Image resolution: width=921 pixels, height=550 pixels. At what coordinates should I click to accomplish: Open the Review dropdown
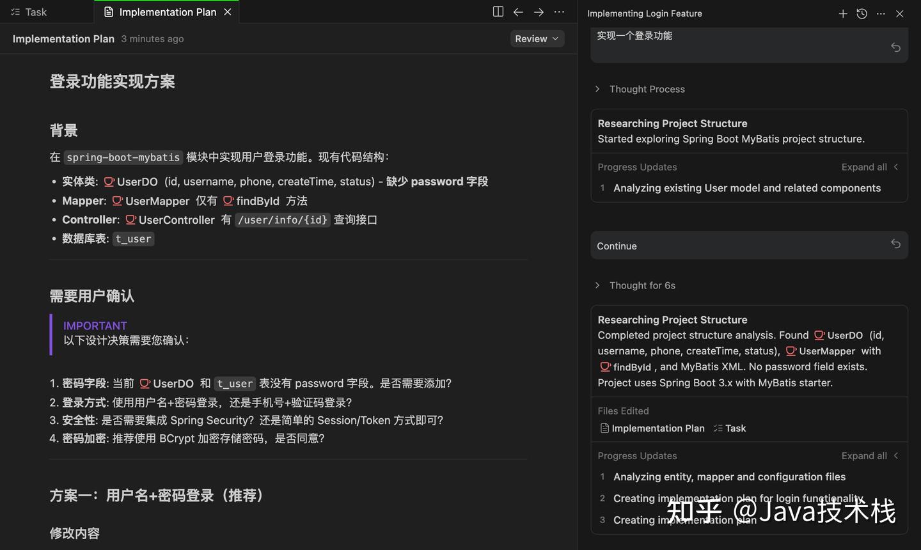coord(537,38)
